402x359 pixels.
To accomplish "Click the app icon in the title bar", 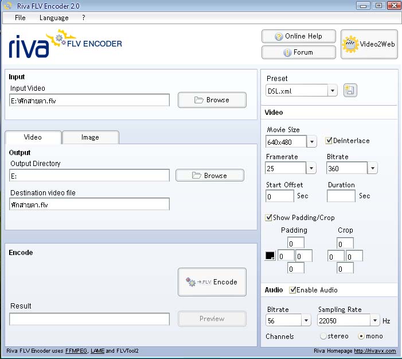I will (8, 5).
